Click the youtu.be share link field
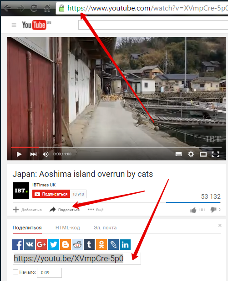The height and width of the screenshot is (281, 228). [x=77, y=259]
